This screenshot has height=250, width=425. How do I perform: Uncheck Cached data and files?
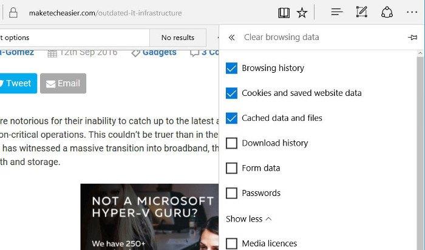pos(231,118)
